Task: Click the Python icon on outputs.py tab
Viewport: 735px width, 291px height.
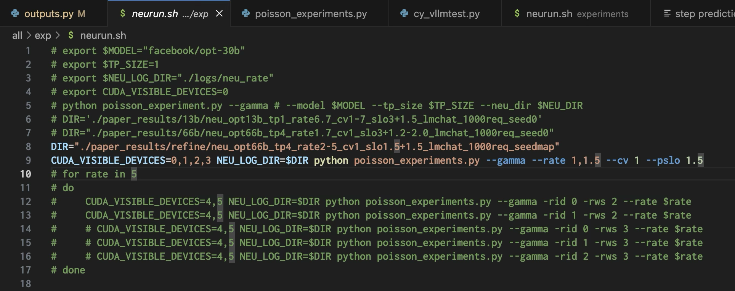Action: pyautogui.click(x=15, y=14)
